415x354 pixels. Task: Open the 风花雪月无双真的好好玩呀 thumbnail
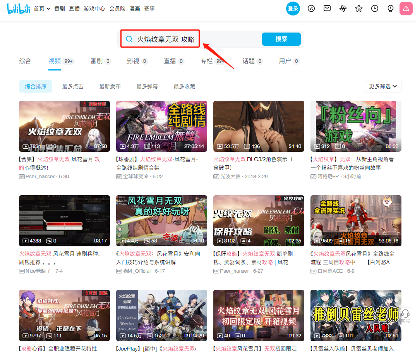click(161, 220)
